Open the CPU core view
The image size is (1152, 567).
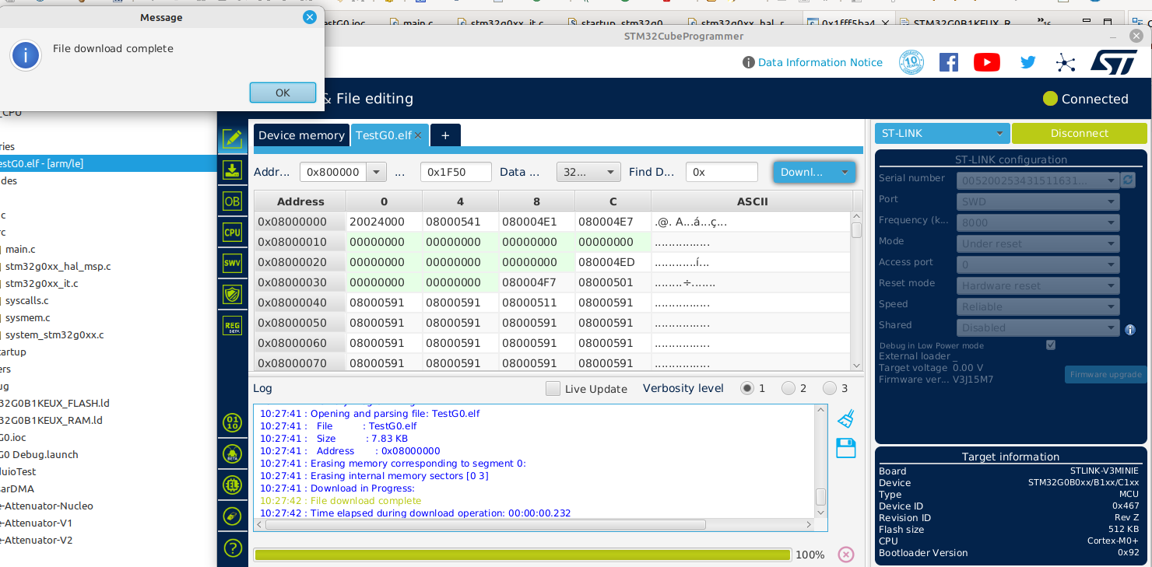[232, 232]
